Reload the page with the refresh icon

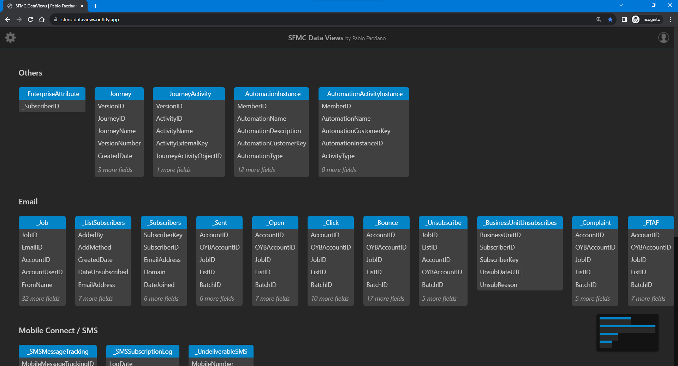point(30,19)
